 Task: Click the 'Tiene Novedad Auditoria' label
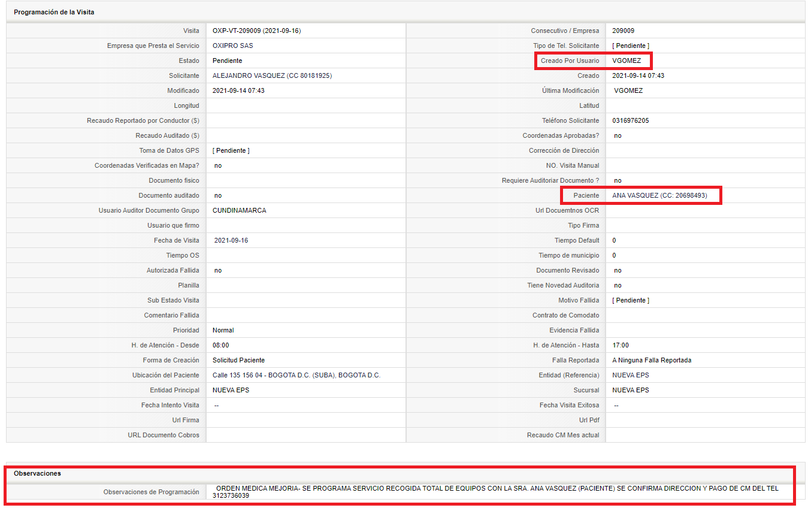(x=563, y=285)
